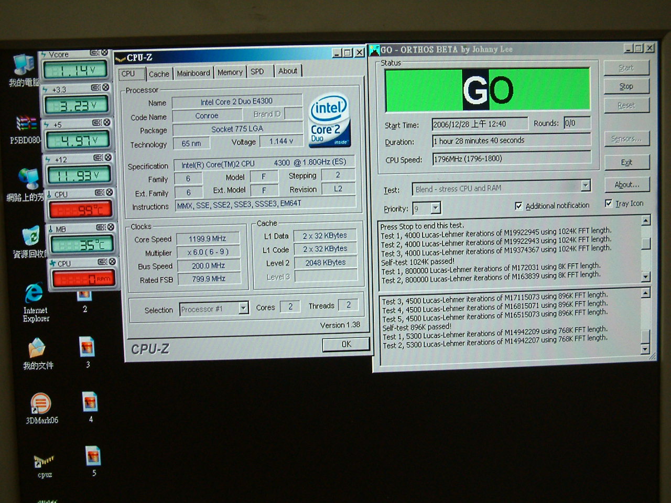Click the greyed Start button in ORTHOS
The image size is (671, 503).
(x=626, y=68)
